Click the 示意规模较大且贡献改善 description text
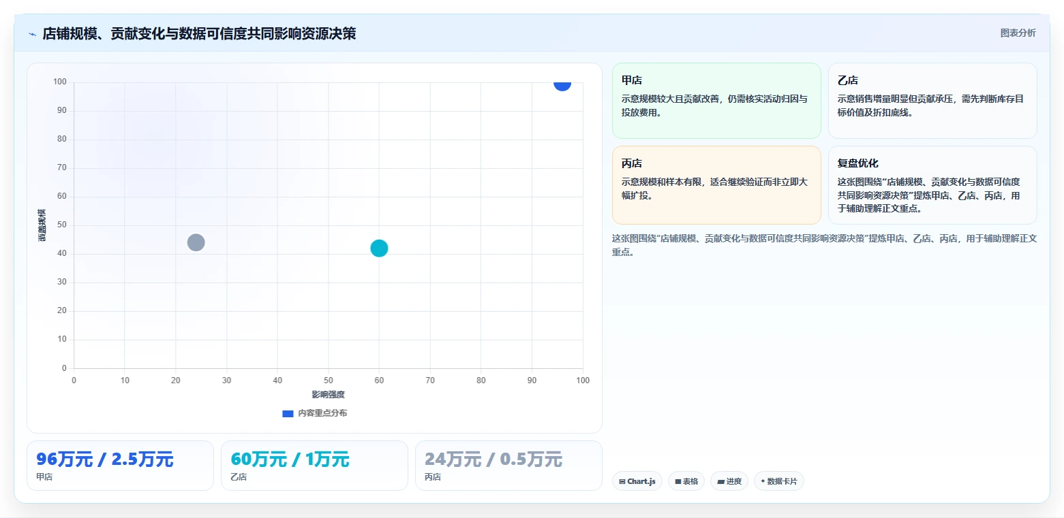This screenshot has width=1064, height=518. click(715, 106)
